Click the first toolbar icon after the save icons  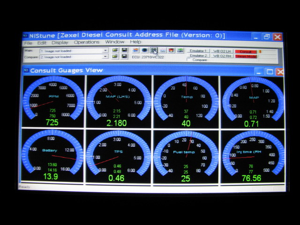pos(135,50)
